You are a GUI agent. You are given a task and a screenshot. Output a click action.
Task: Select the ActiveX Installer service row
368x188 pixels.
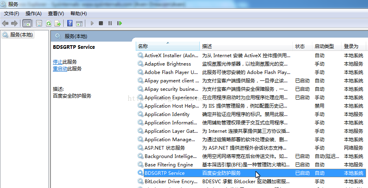(x=251, y=56)
